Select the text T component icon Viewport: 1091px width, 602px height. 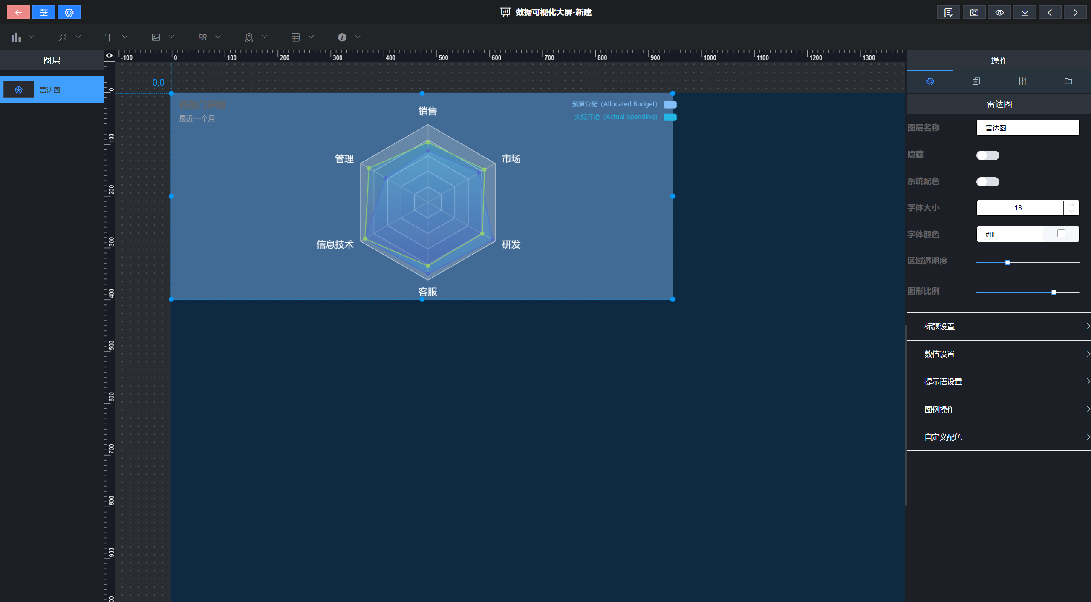tap(109, 37)
